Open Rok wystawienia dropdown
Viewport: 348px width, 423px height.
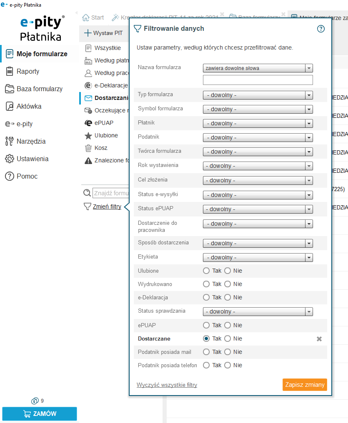point(258,166)
